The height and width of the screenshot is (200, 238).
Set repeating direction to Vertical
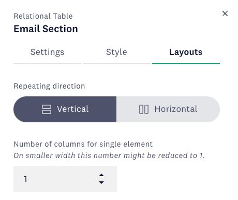[65, 109]
